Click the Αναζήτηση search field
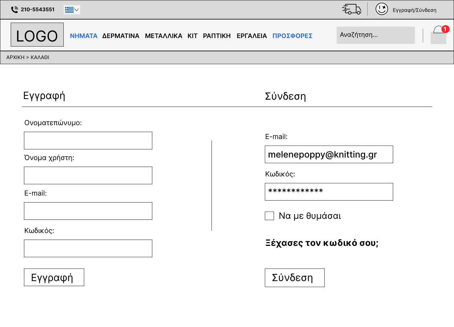 pos(375,35)
